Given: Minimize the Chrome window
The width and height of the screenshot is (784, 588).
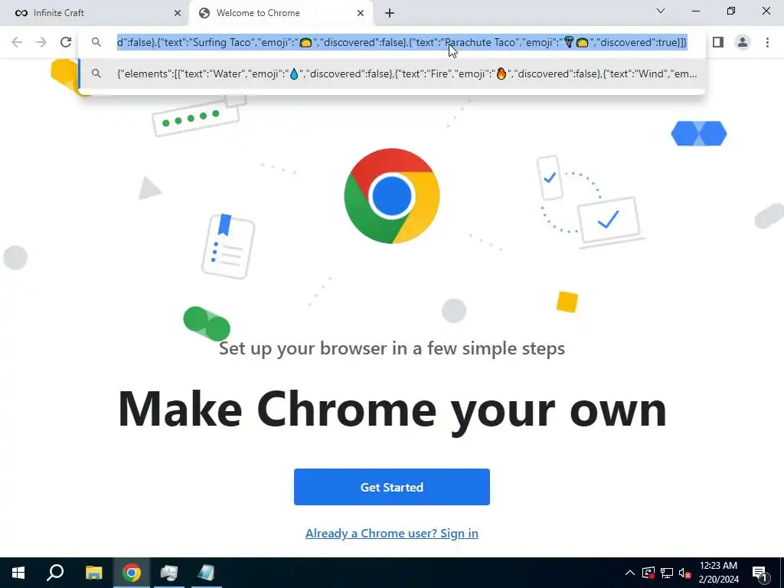Looking at the screenshot, I should tap(695, 11).
